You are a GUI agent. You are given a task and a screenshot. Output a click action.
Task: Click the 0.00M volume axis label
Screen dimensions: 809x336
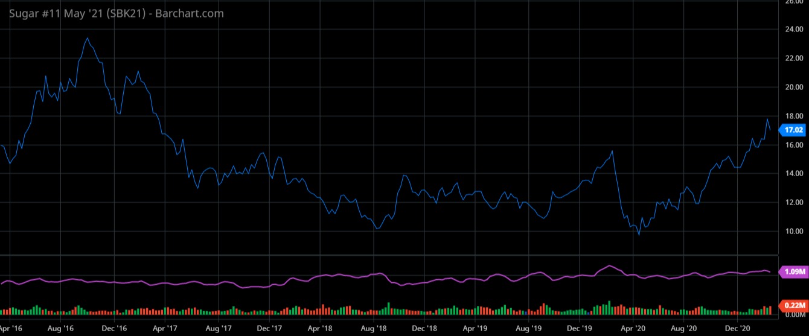tap(791, 314)
